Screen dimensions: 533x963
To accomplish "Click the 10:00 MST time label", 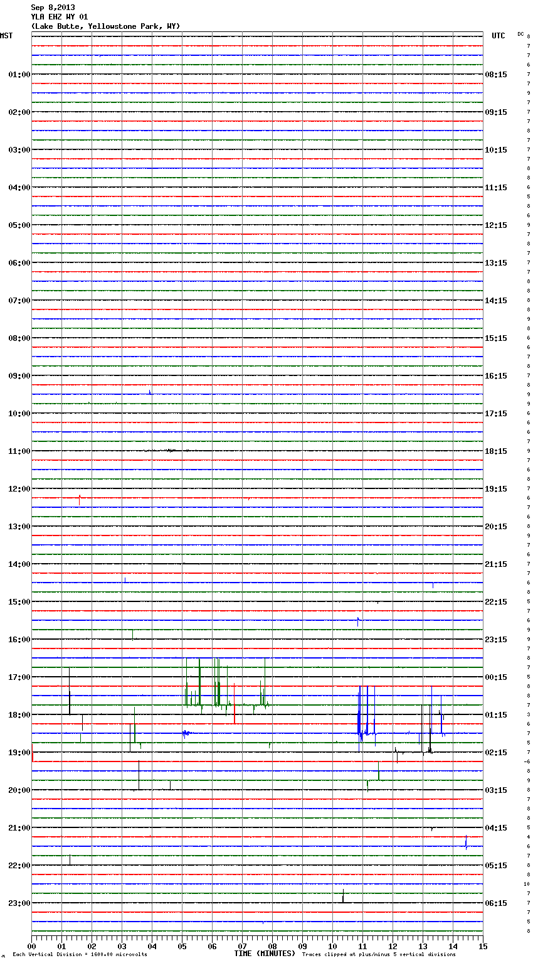I will click(x=19, y=414).
